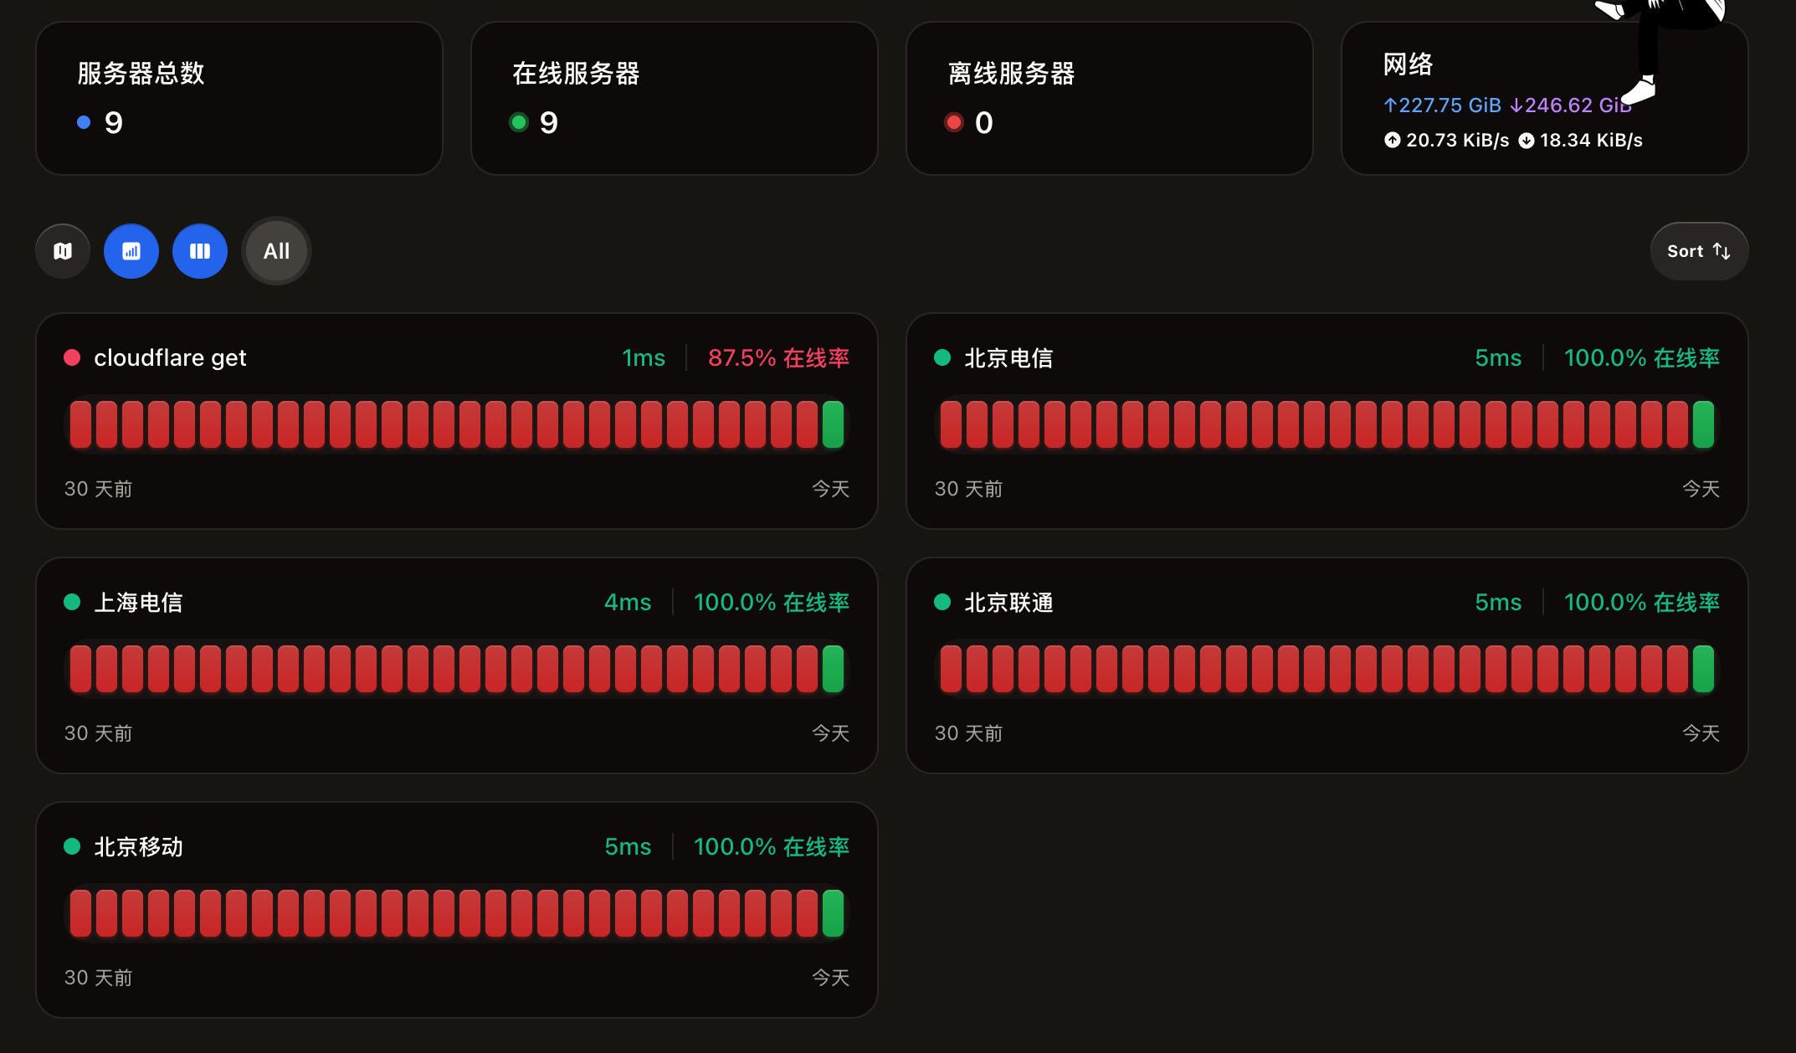The image size is (1796, 1053).
Task: Select the All group filter tab
Action: coord(276,251)
